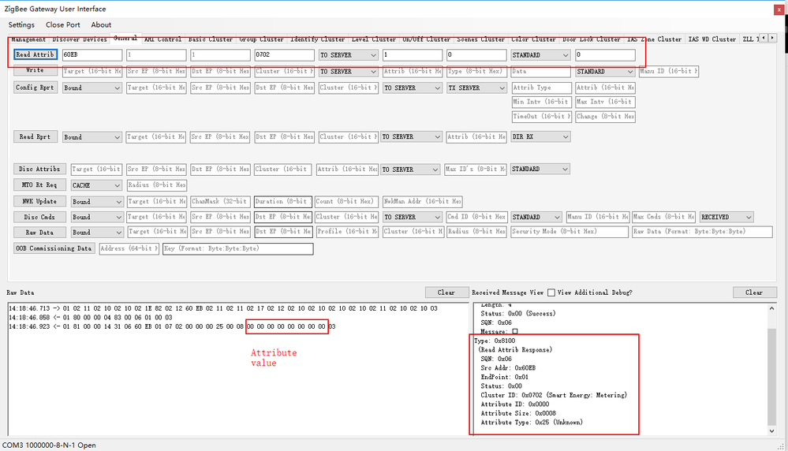
Task: Toggle View Additional Debug checkbox
Action: tap(551, 293)
